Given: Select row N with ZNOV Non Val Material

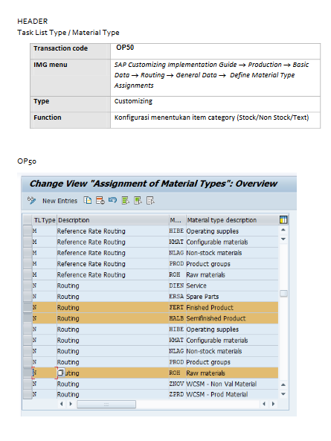Looking at the screenshot, I should tap(28, 384).
